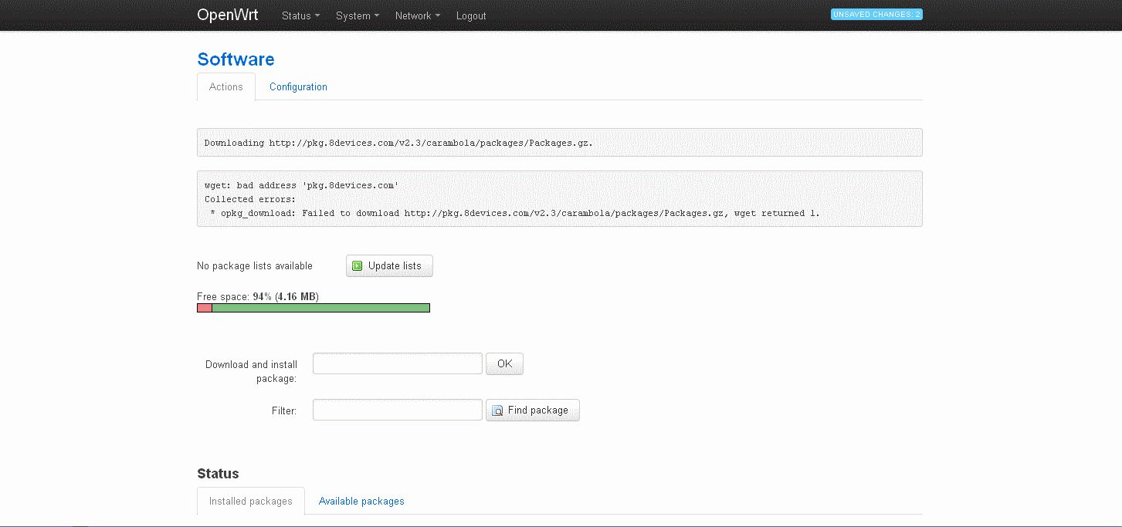
Task: Focus the Download and install package field
Action: coord(397,363)
